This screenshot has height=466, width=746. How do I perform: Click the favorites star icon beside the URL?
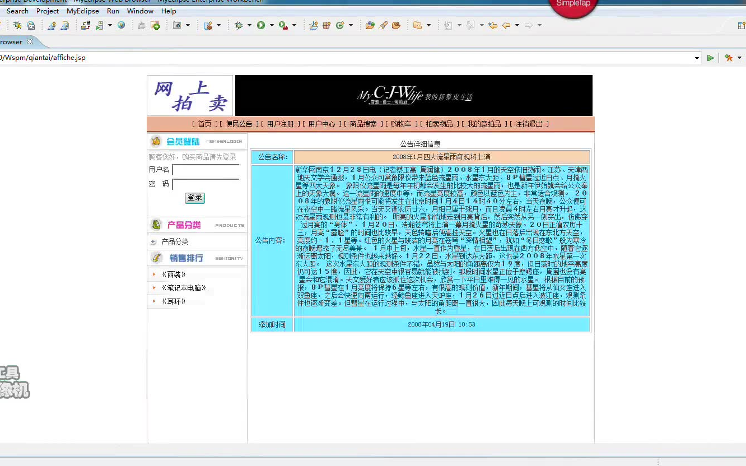point(728,58)
